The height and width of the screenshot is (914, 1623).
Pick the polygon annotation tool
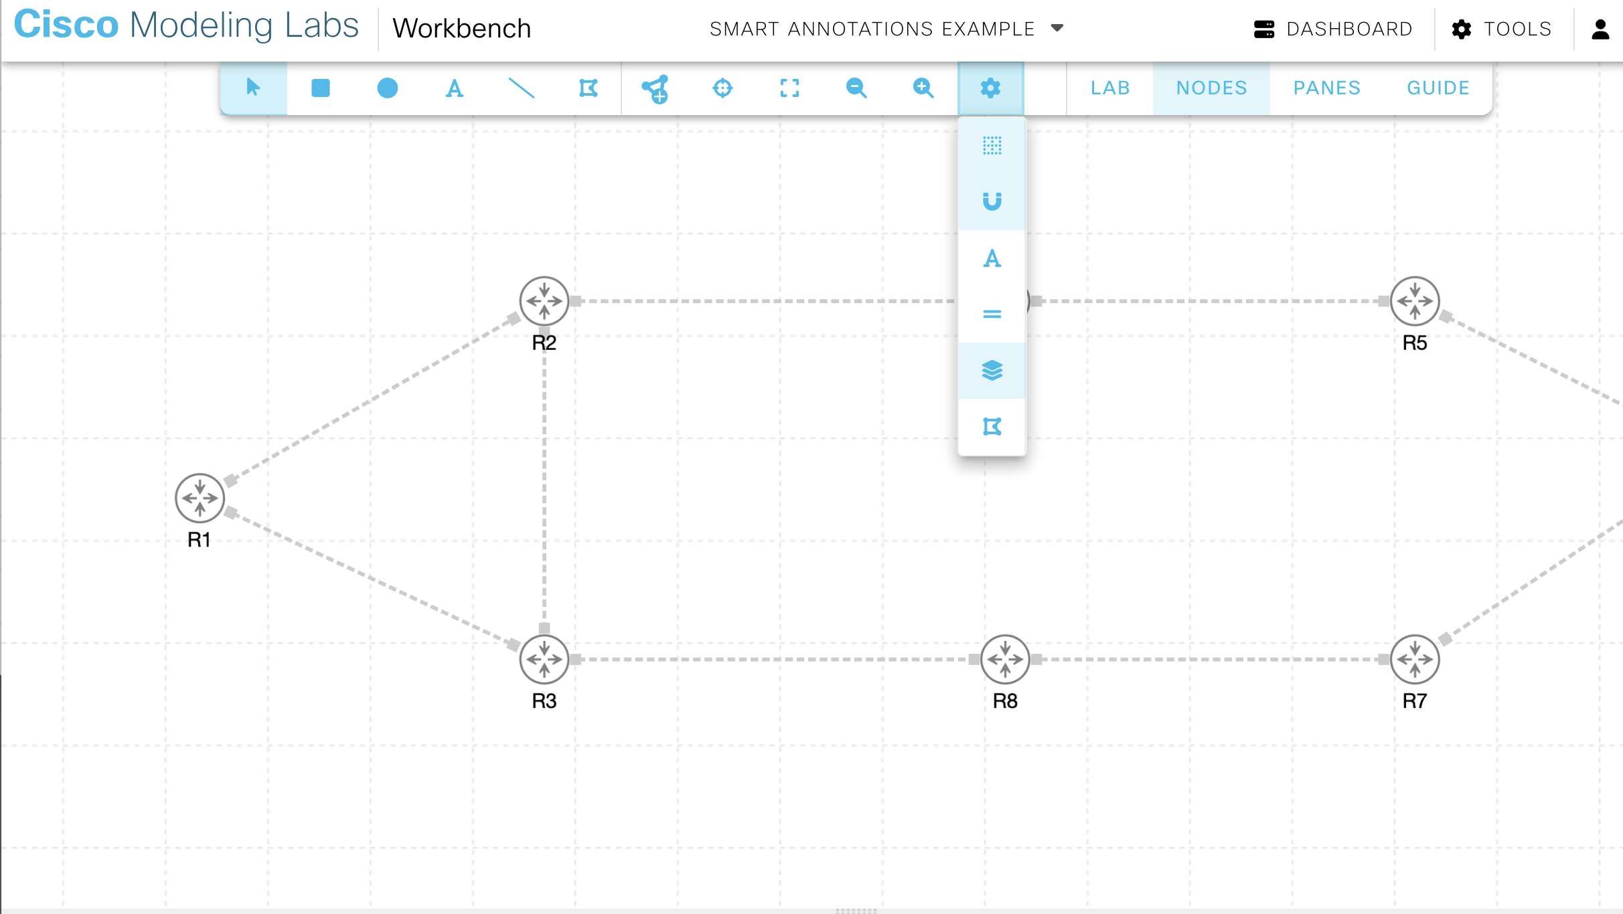pyautogui.click(x=588, y=88)
